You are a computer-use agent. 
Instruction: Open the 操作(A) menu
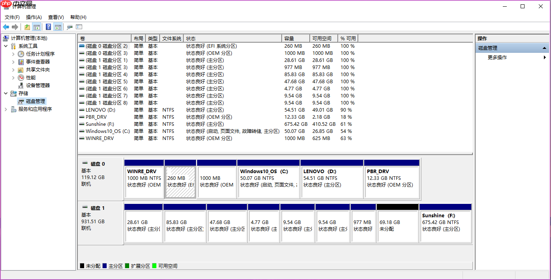pyautogui.click(x=34, y=17)
